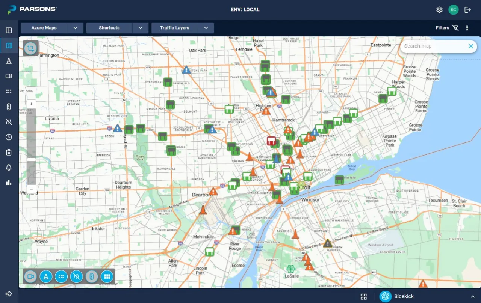The width and height of the screenshot is (481, 303).
Task: Open the clock history icon in sidebar
Action: [9, 137]
